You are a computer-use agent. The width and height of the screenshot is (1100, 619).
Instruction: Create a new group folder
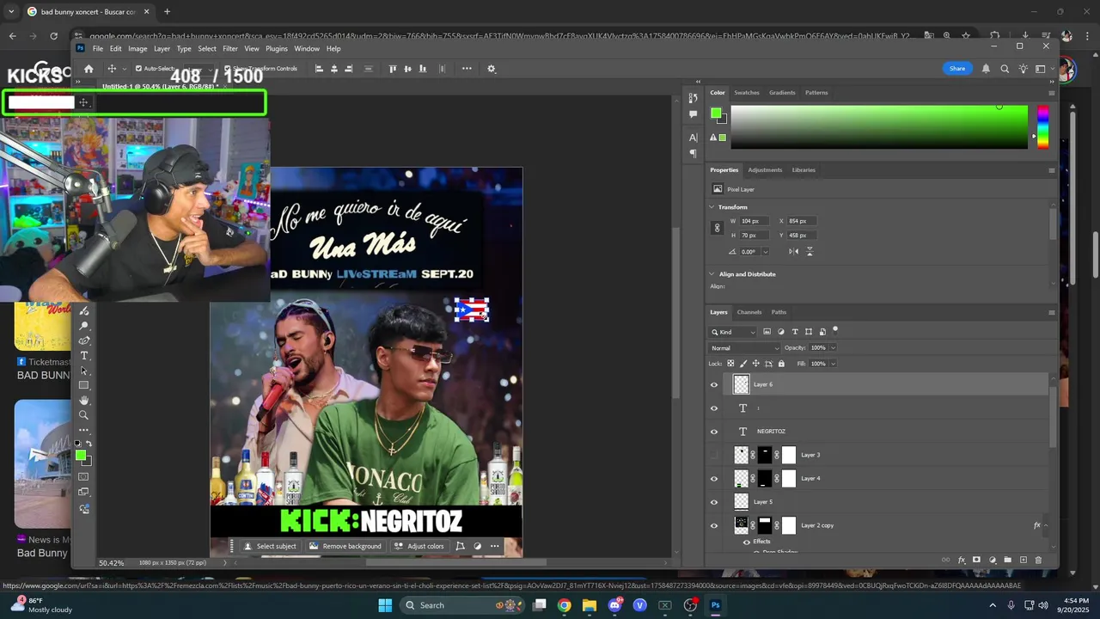1007,560
